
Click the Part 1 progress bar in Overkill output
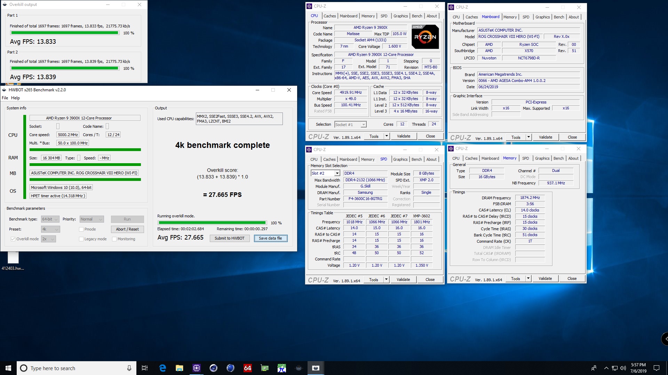point(65,33)
